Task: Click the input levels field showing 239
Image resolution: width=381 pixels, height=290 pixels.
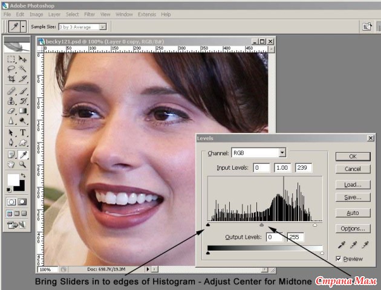Action: tap(304, 167)
